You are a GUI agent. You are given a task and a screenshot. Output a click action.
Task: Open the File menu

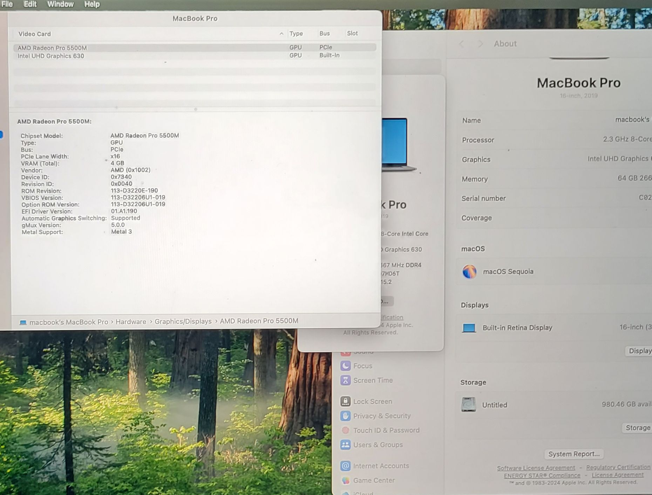pos(7,4)
